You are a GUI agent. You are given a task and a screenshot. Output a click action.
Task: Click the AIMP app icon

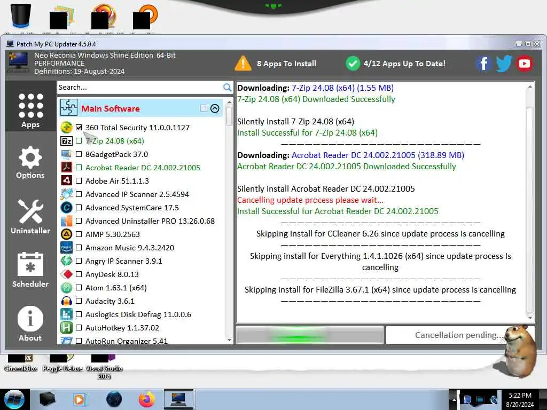pos(66,234)
